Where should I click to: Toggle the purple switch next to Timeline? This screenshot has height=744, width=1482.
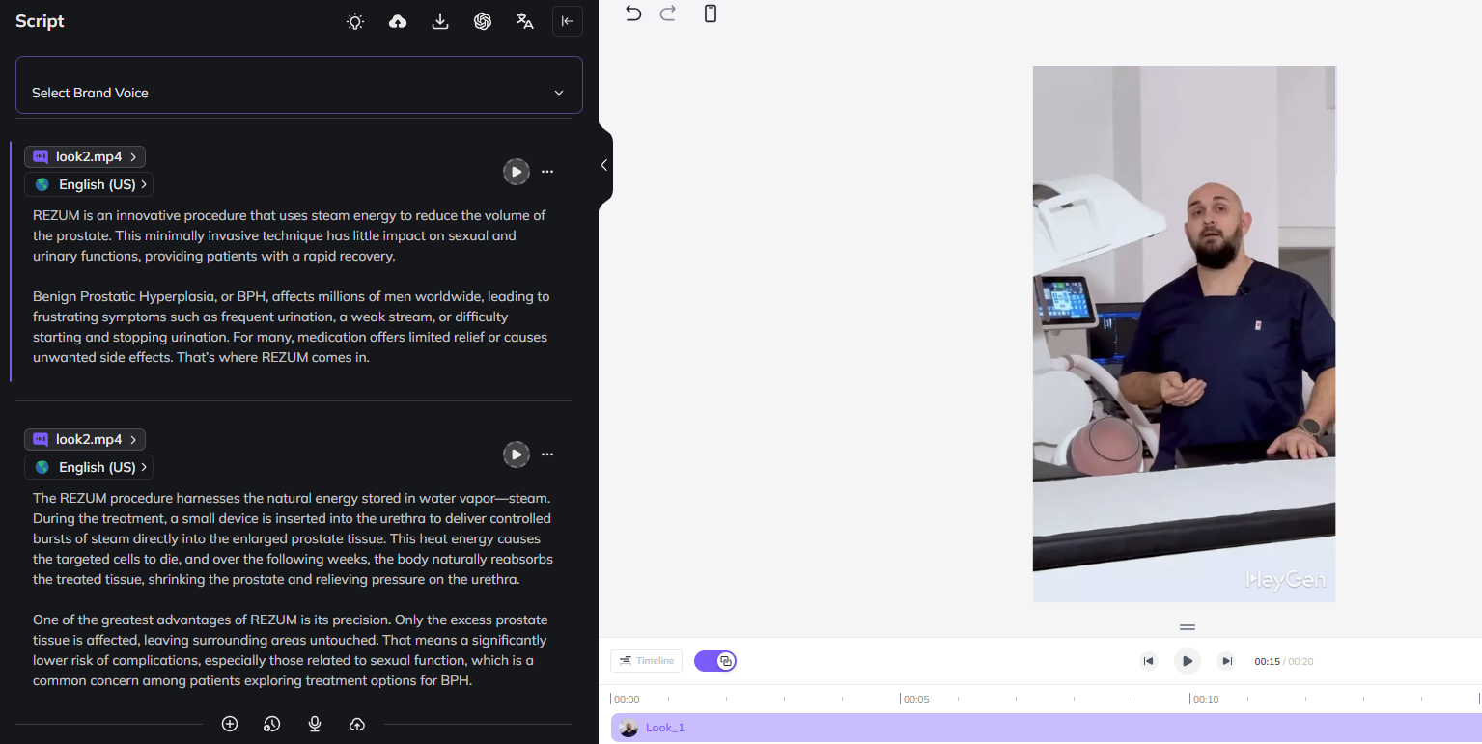coord(715,661)
